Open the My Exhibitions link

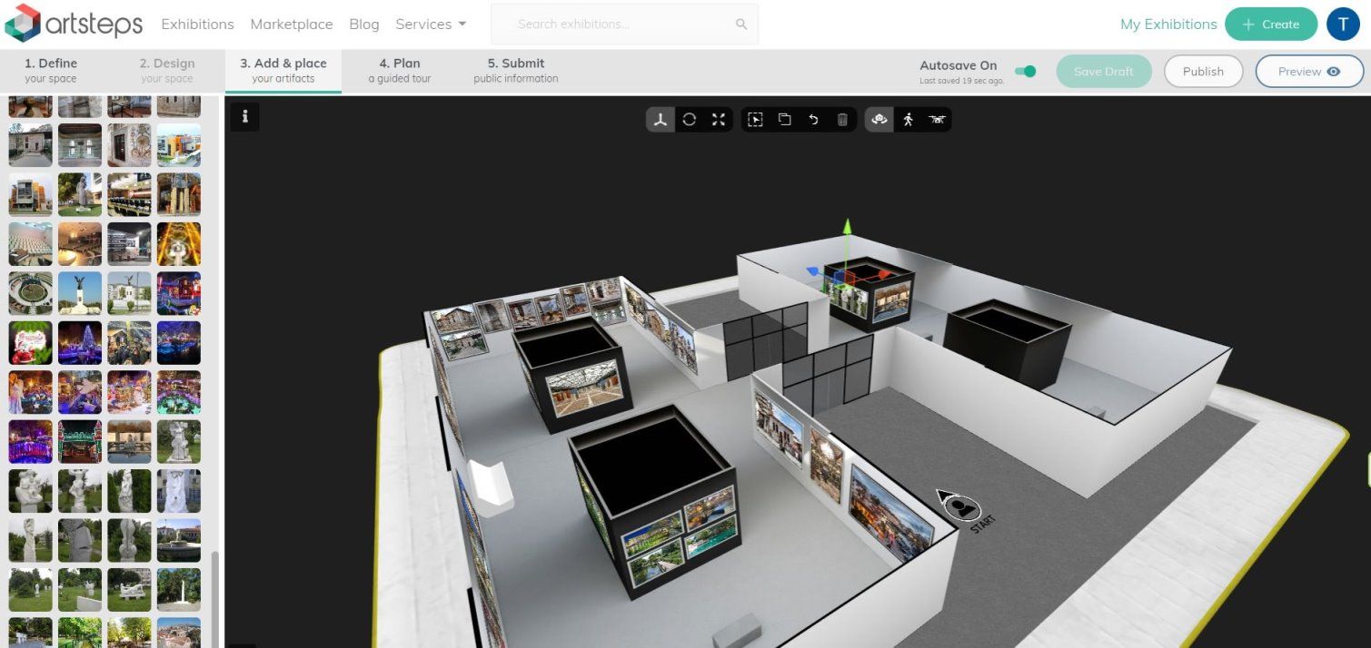1168,25
